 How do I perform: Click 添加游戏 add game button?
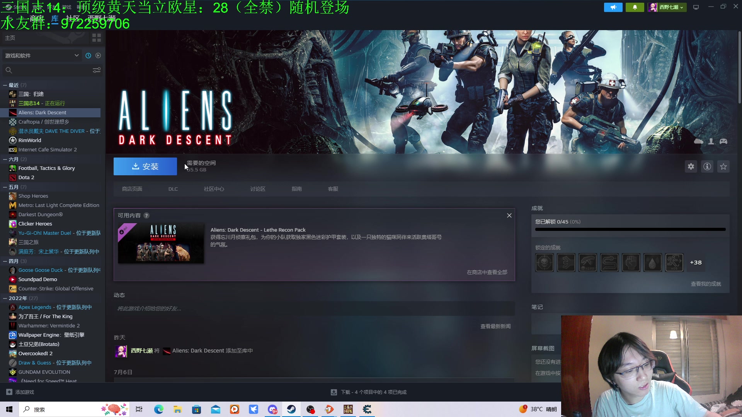(20, 392)
